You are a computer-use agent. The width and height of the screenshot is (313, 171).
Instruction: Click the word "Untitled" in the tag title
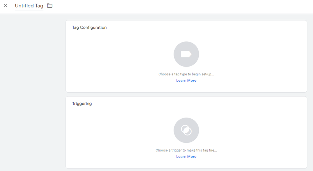pos(25,6)
